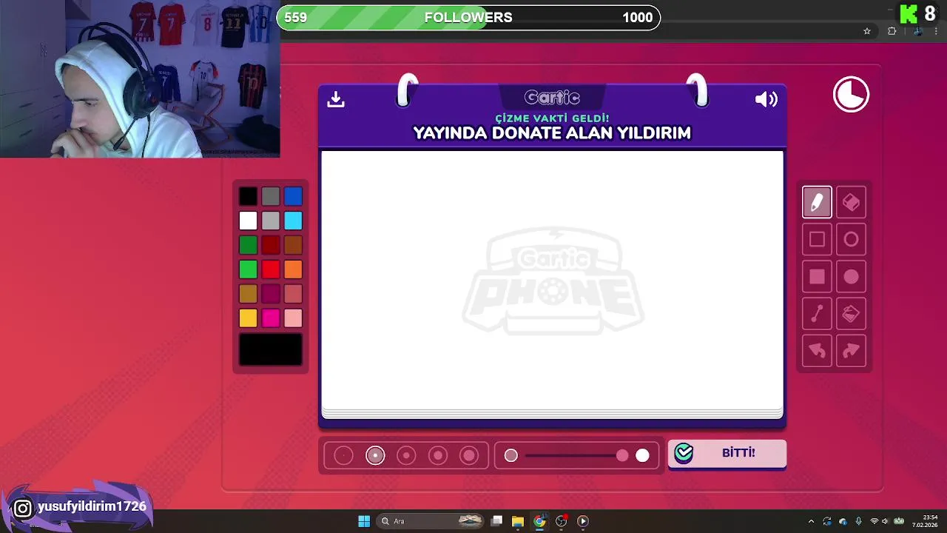Pick the light gray color swatch

pos(271,221)
